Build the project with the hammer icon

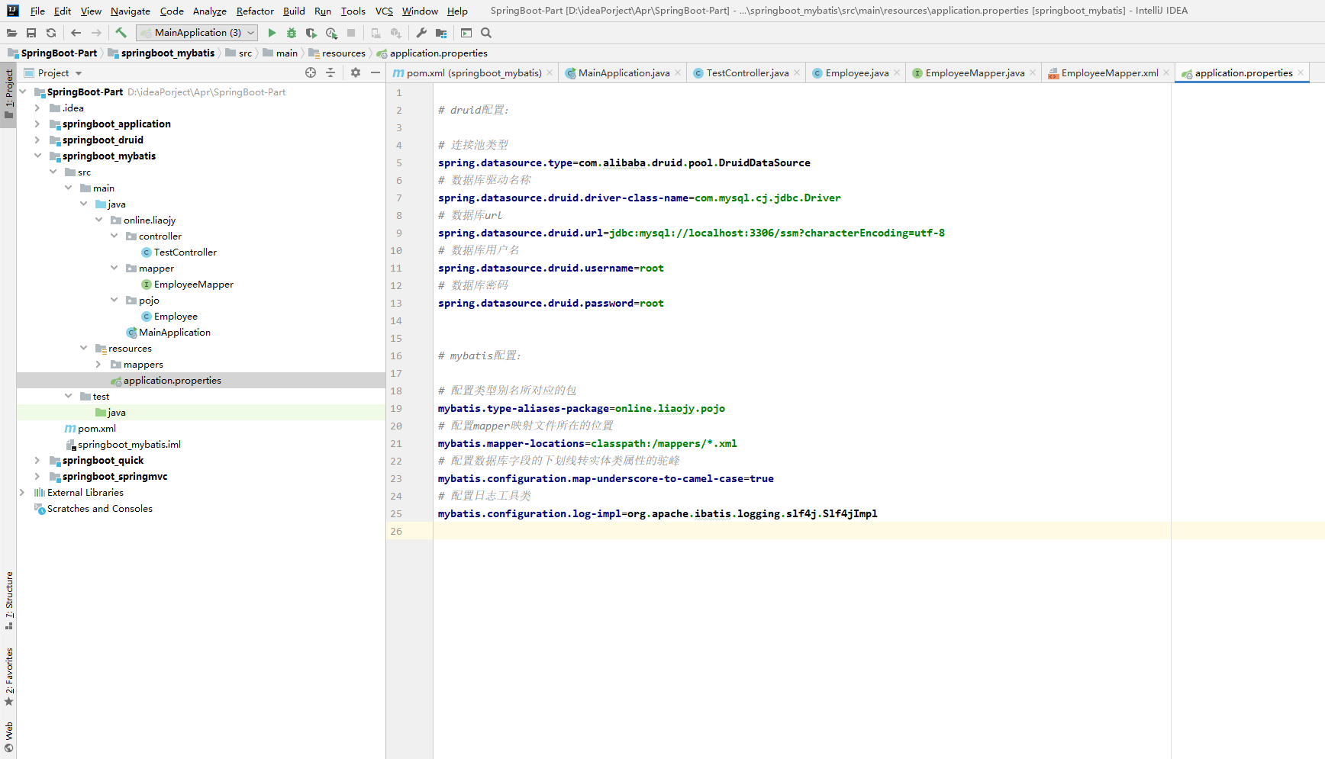[121, 33]
